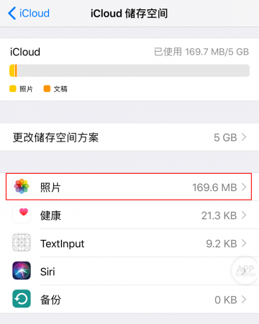The width and height of the screenshot is (259, 324).
Task: Open chevron next to 5 GB plan
Action: pos(244,137)
